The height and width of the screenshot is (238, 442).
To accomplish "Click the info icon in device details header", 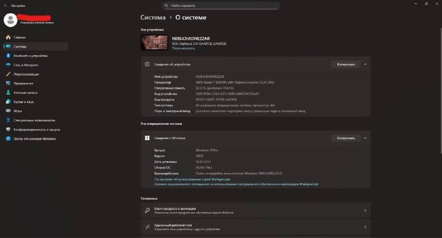I will point(147,64).
